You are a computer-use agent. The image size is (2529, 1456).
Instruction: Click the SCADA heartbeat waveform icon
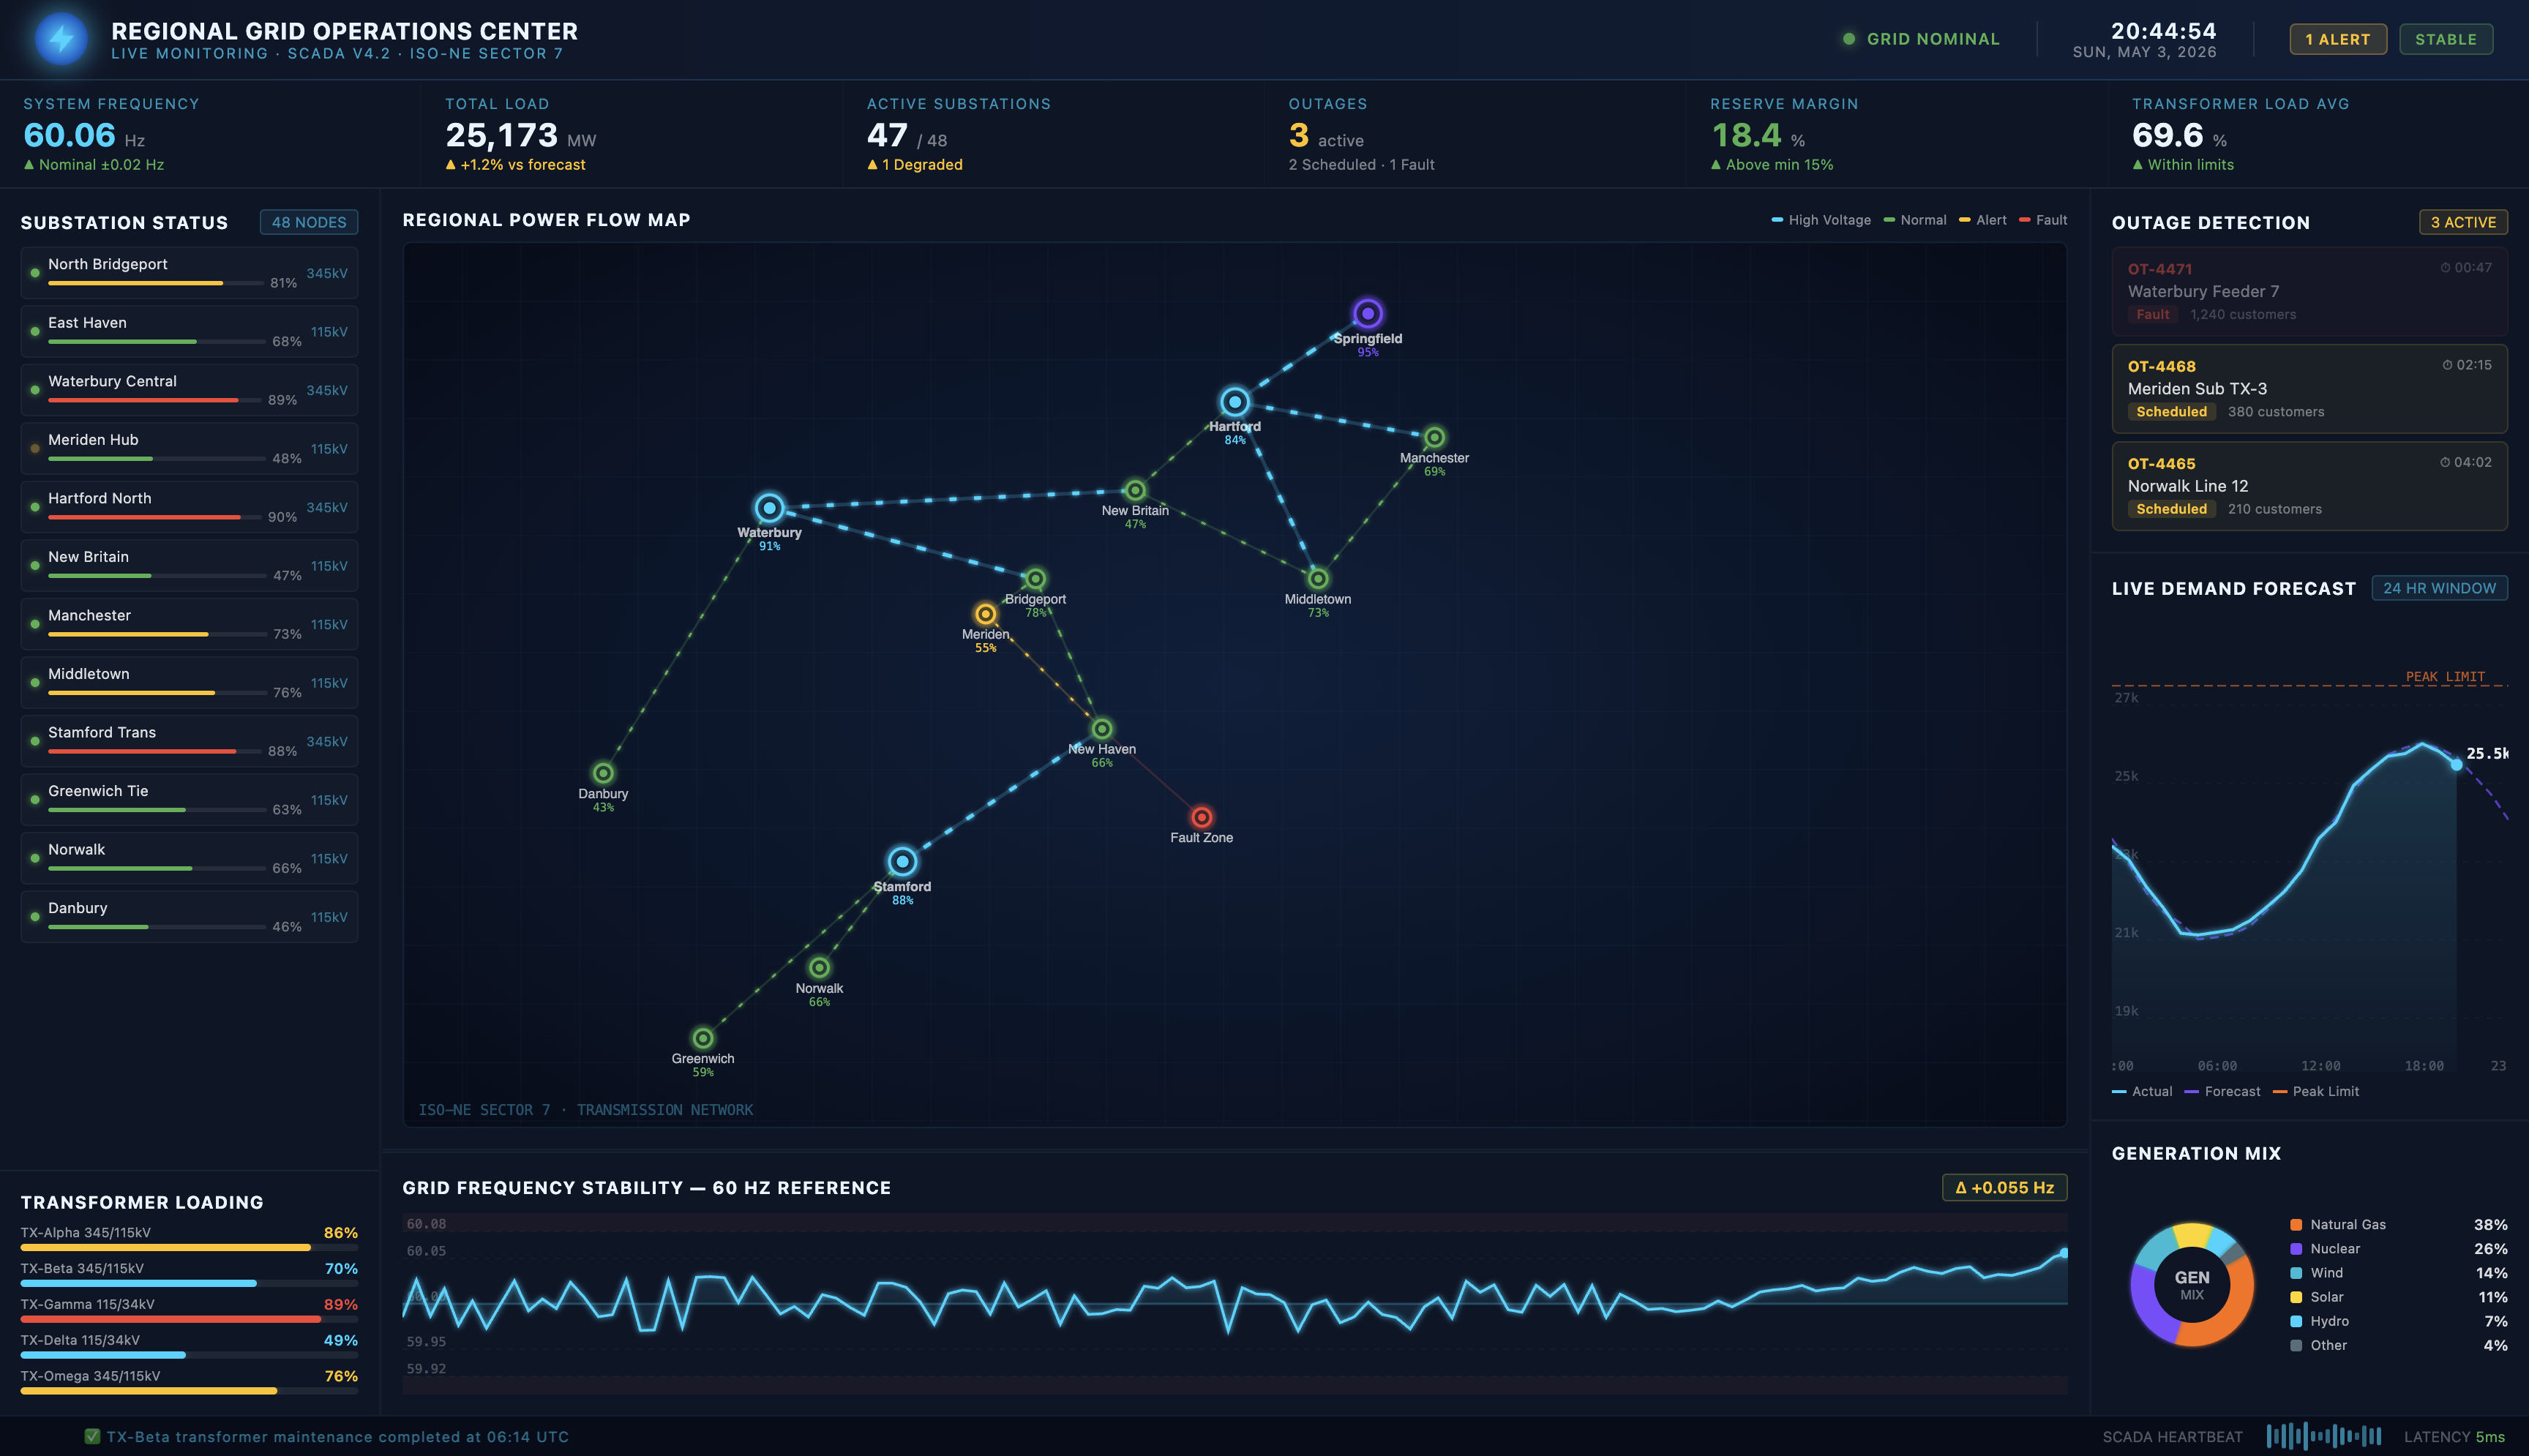[2323, 1436]
